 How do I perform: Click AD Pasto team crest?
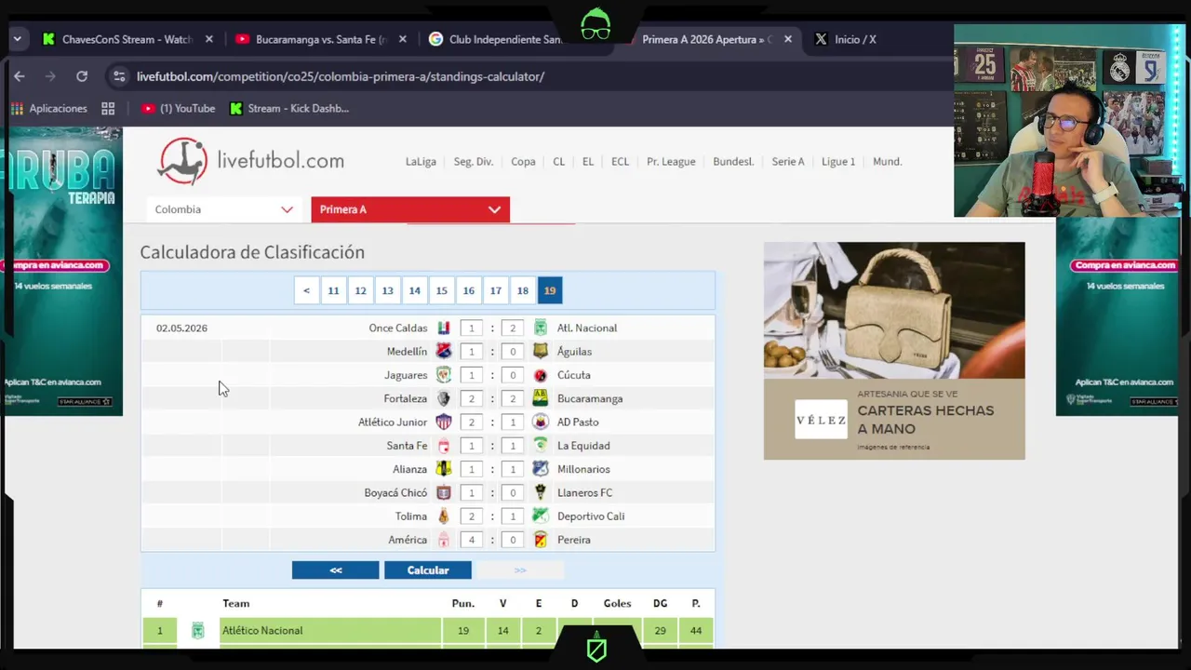point(540,422)
